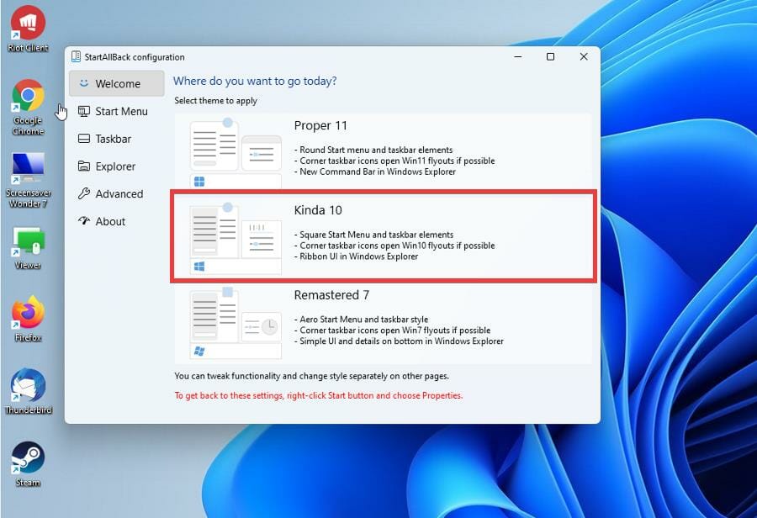Apply the Kinda 10 theme
Screen dimensions: 757x518
tap(383, 236)
